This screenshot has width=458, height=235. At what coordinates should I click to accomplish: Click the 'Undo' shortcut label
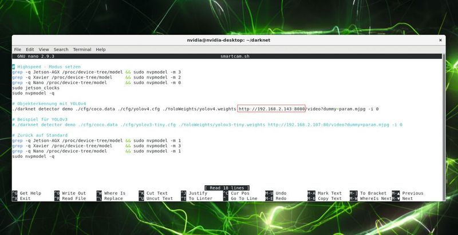tap(281, 193)
